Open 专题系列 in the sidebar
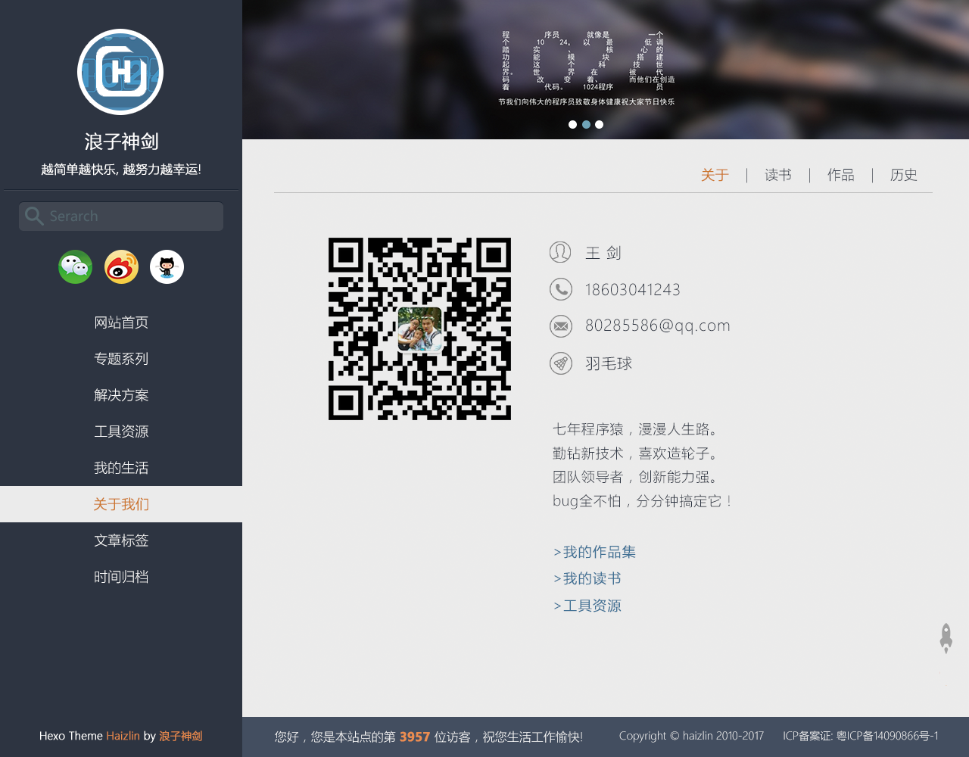 (121, 359)
